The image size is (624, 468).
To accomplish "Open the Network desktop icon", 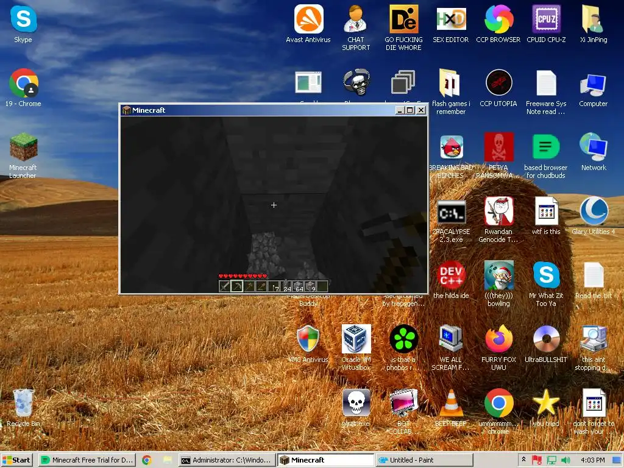I will click(594, 152).
